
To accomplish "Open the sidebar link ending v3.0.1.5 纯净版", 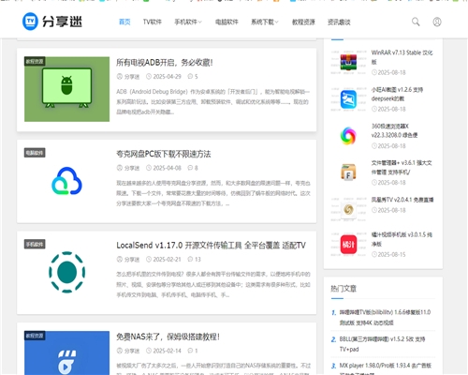I will click(x=402, y=239).
